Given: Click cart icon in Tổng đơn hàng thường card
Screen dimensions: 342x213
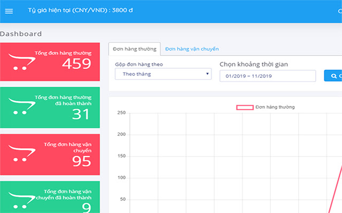Looking at the screenshot, I should 21,62.
